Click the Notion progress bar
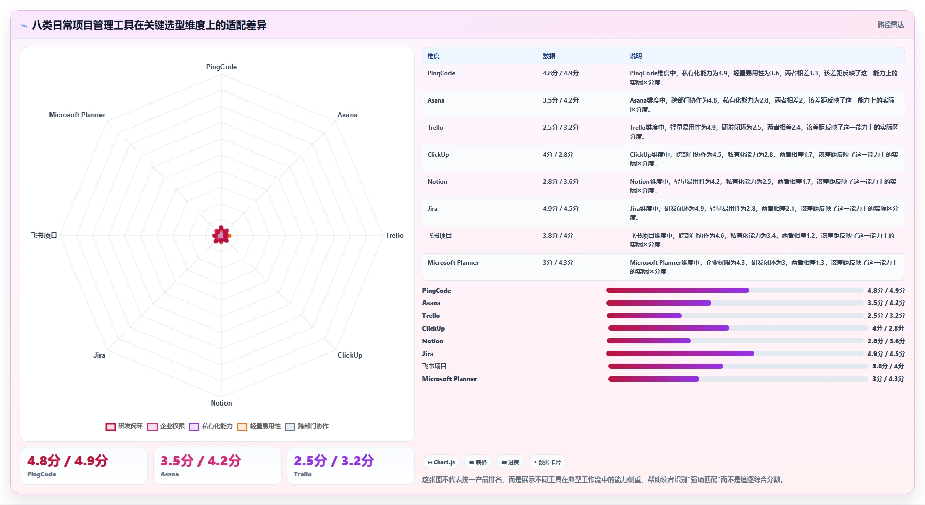Screen dimensions: 925x505 point(735,341)
